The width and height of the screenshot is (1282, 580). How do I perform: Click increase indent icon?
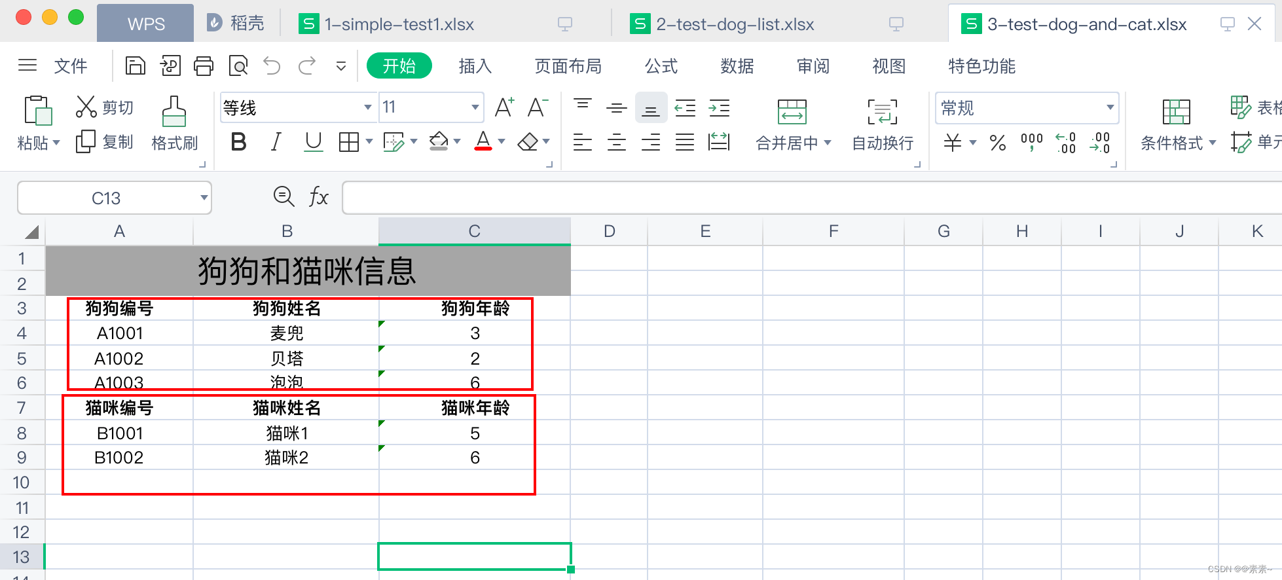point(719,108)
